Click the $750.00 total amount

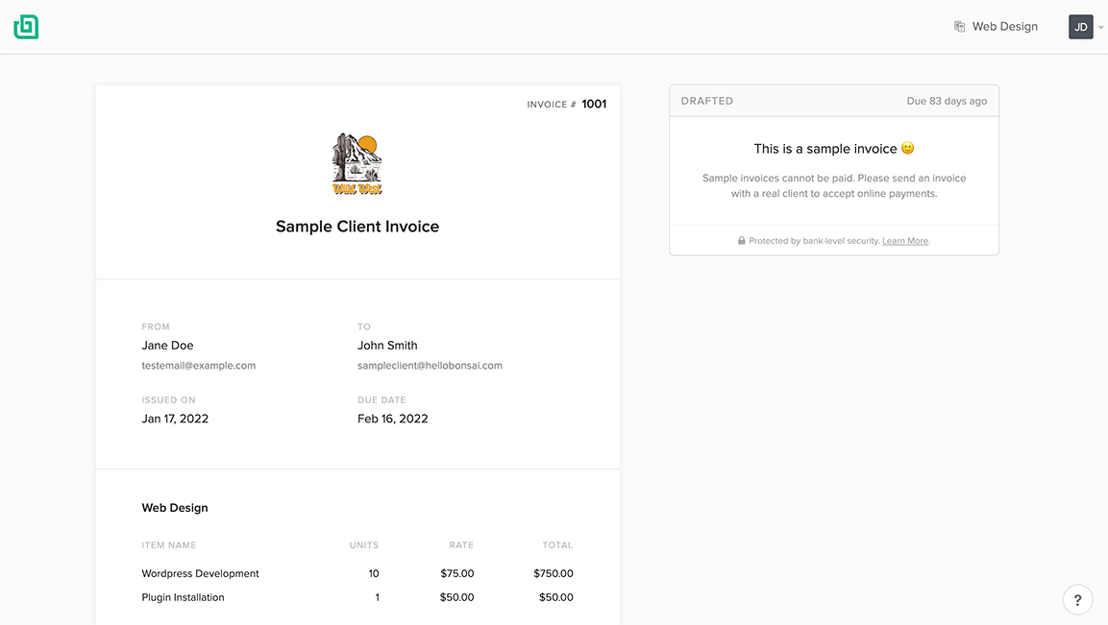click(x=554, y=573)
